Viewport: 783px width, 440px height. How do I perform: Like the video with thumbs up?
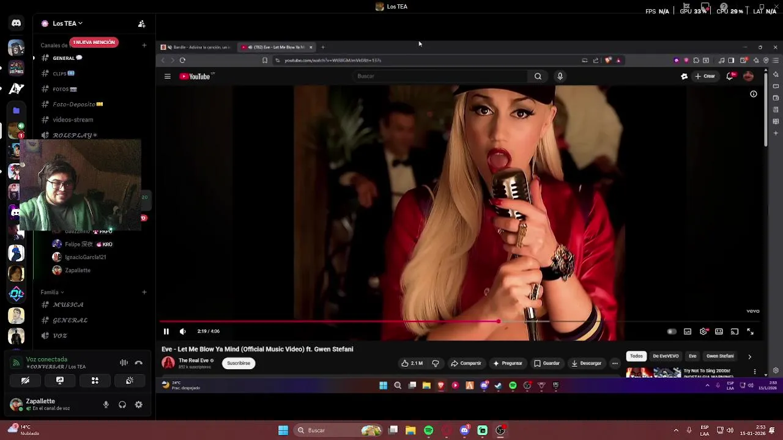(x=412, y=363)
